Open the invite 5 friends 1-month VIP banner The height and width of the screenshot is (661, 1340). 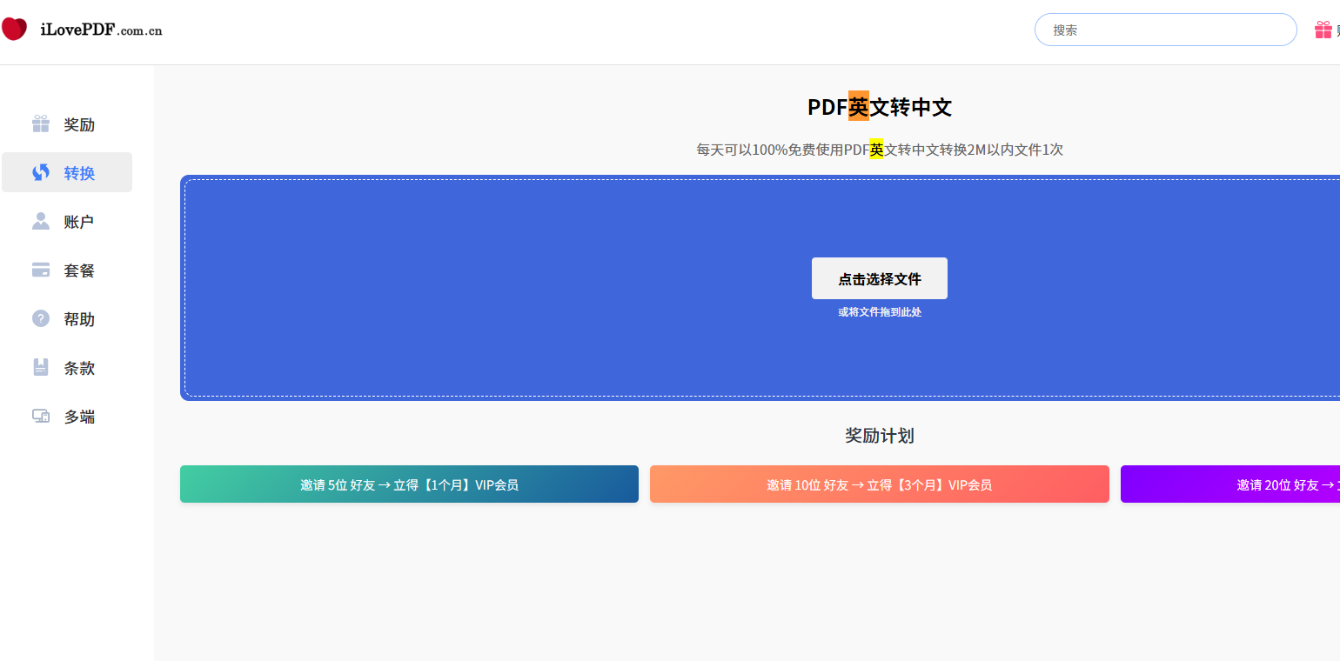pyautogui.click(x=409, y=484)
